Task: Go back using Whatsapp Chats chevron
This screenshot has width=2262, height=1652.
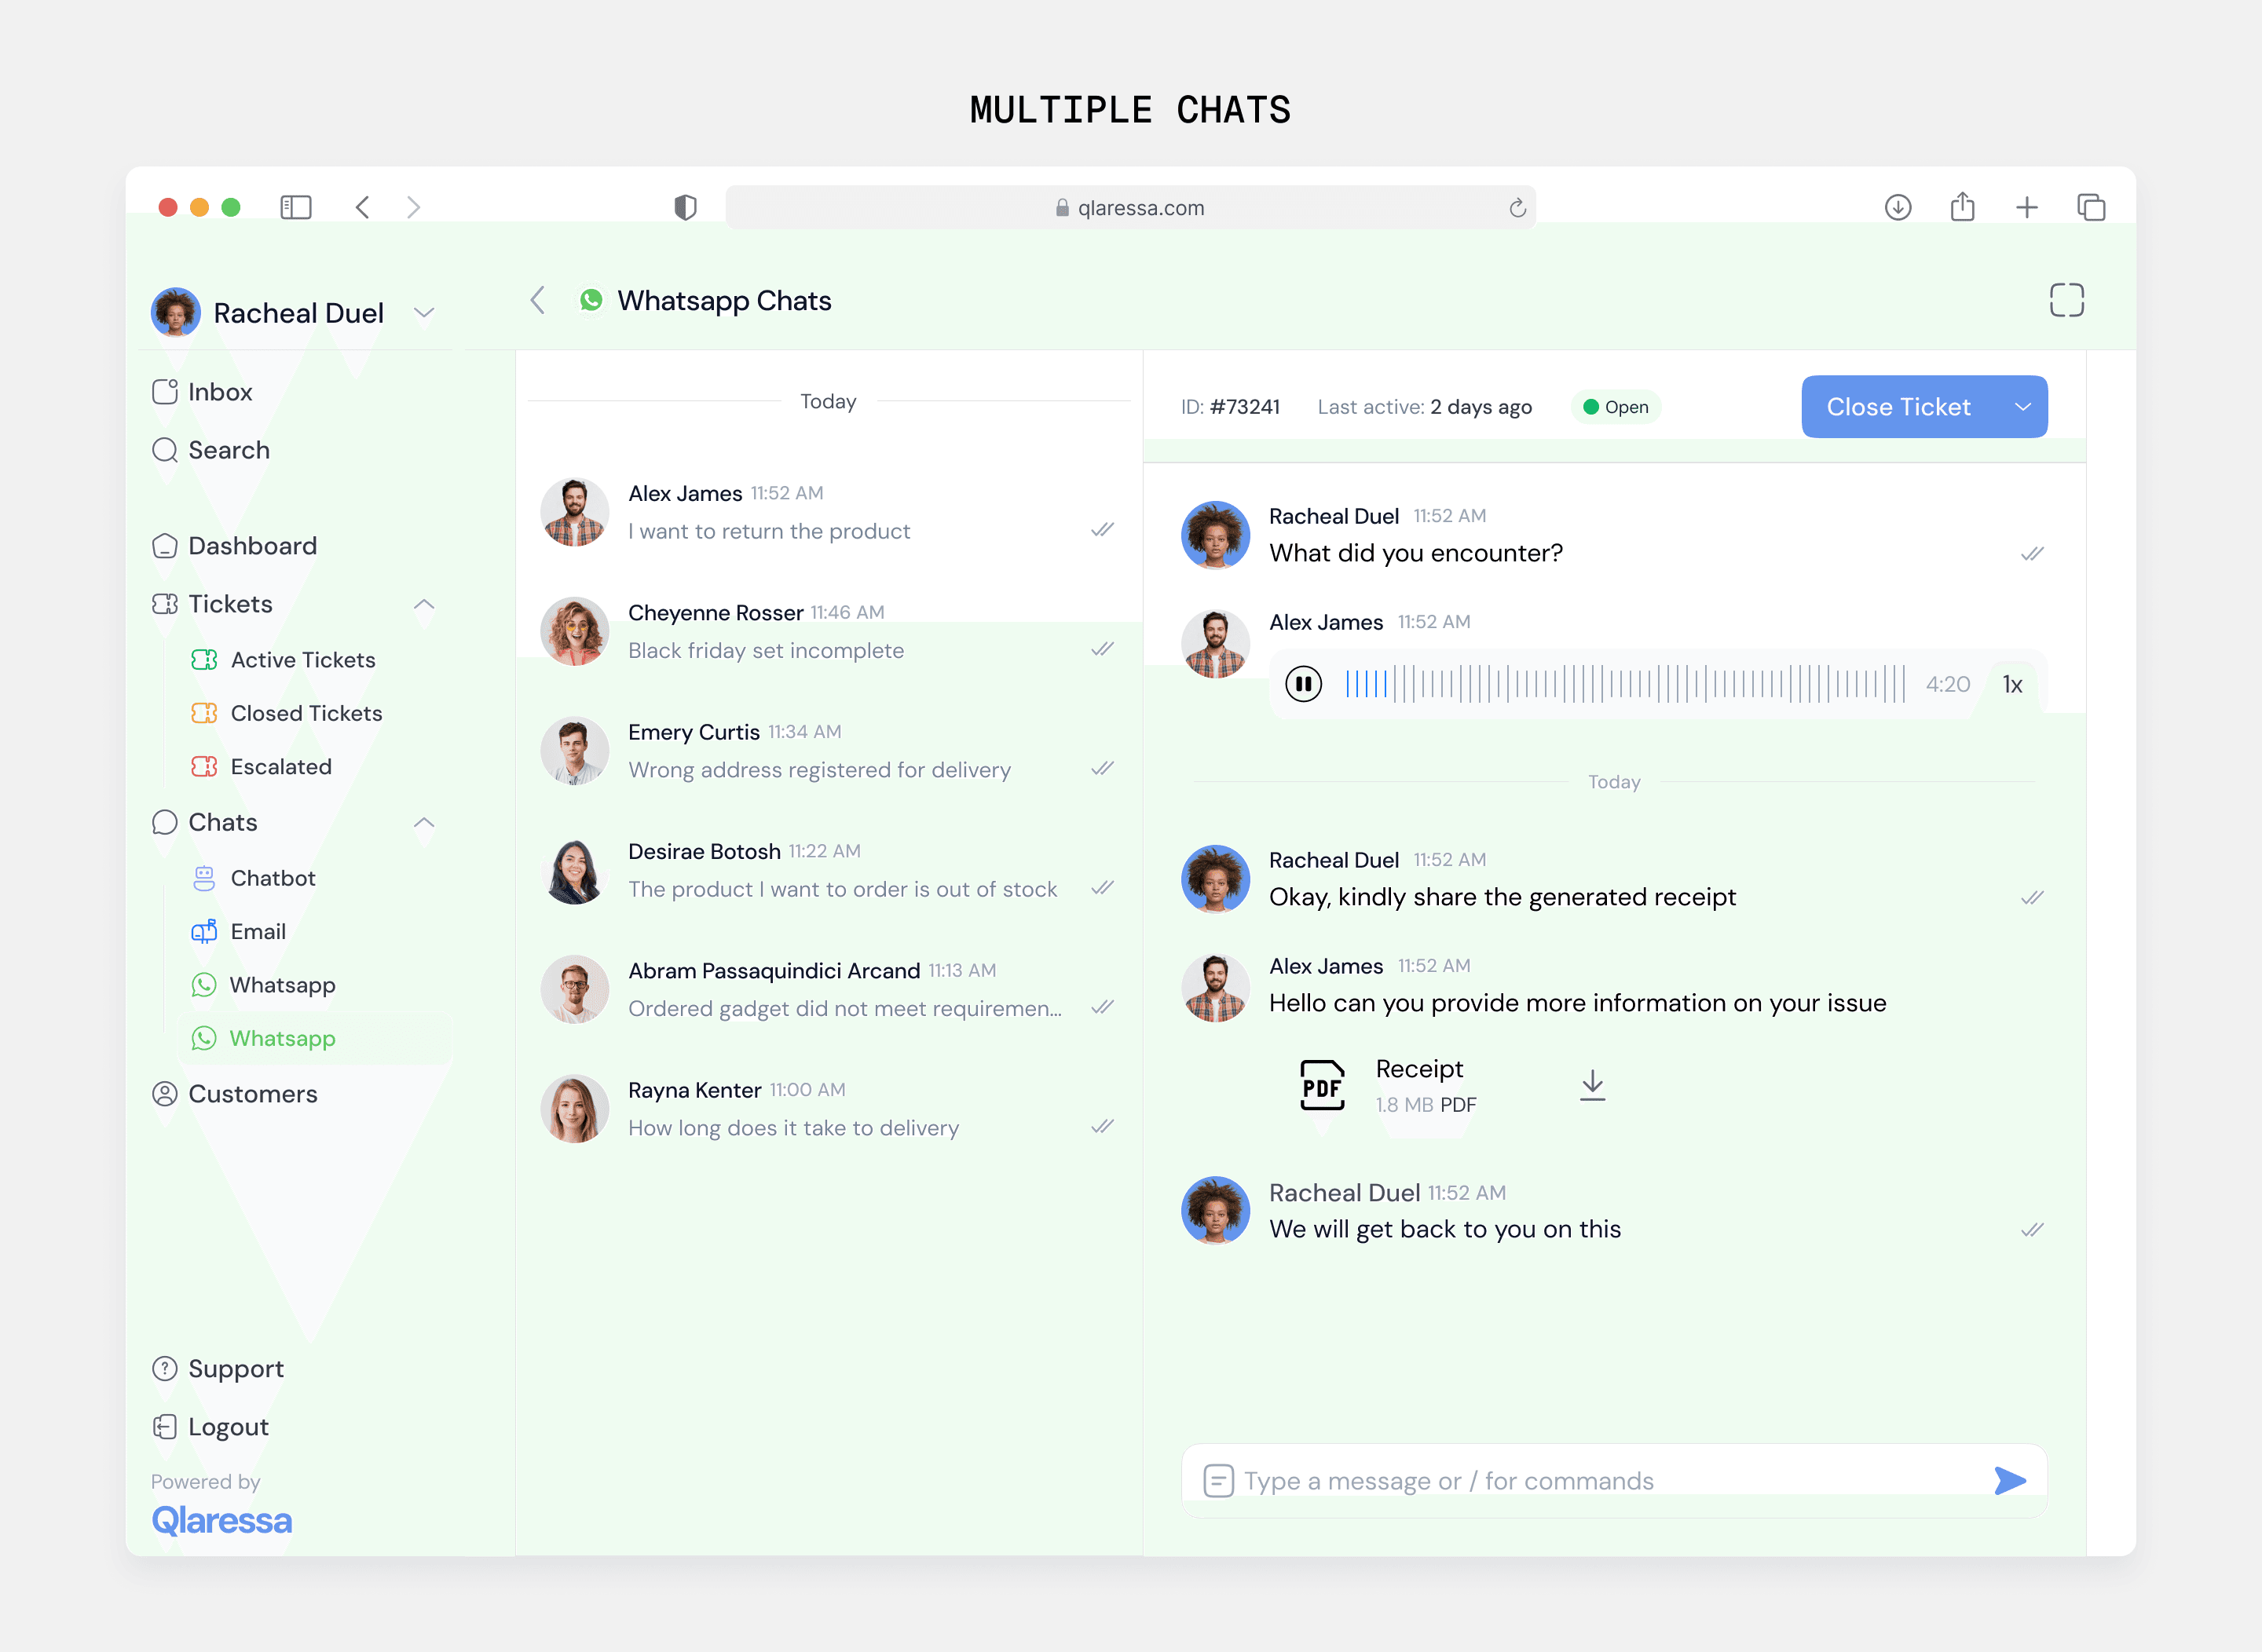Action: [x=538, y=300]
